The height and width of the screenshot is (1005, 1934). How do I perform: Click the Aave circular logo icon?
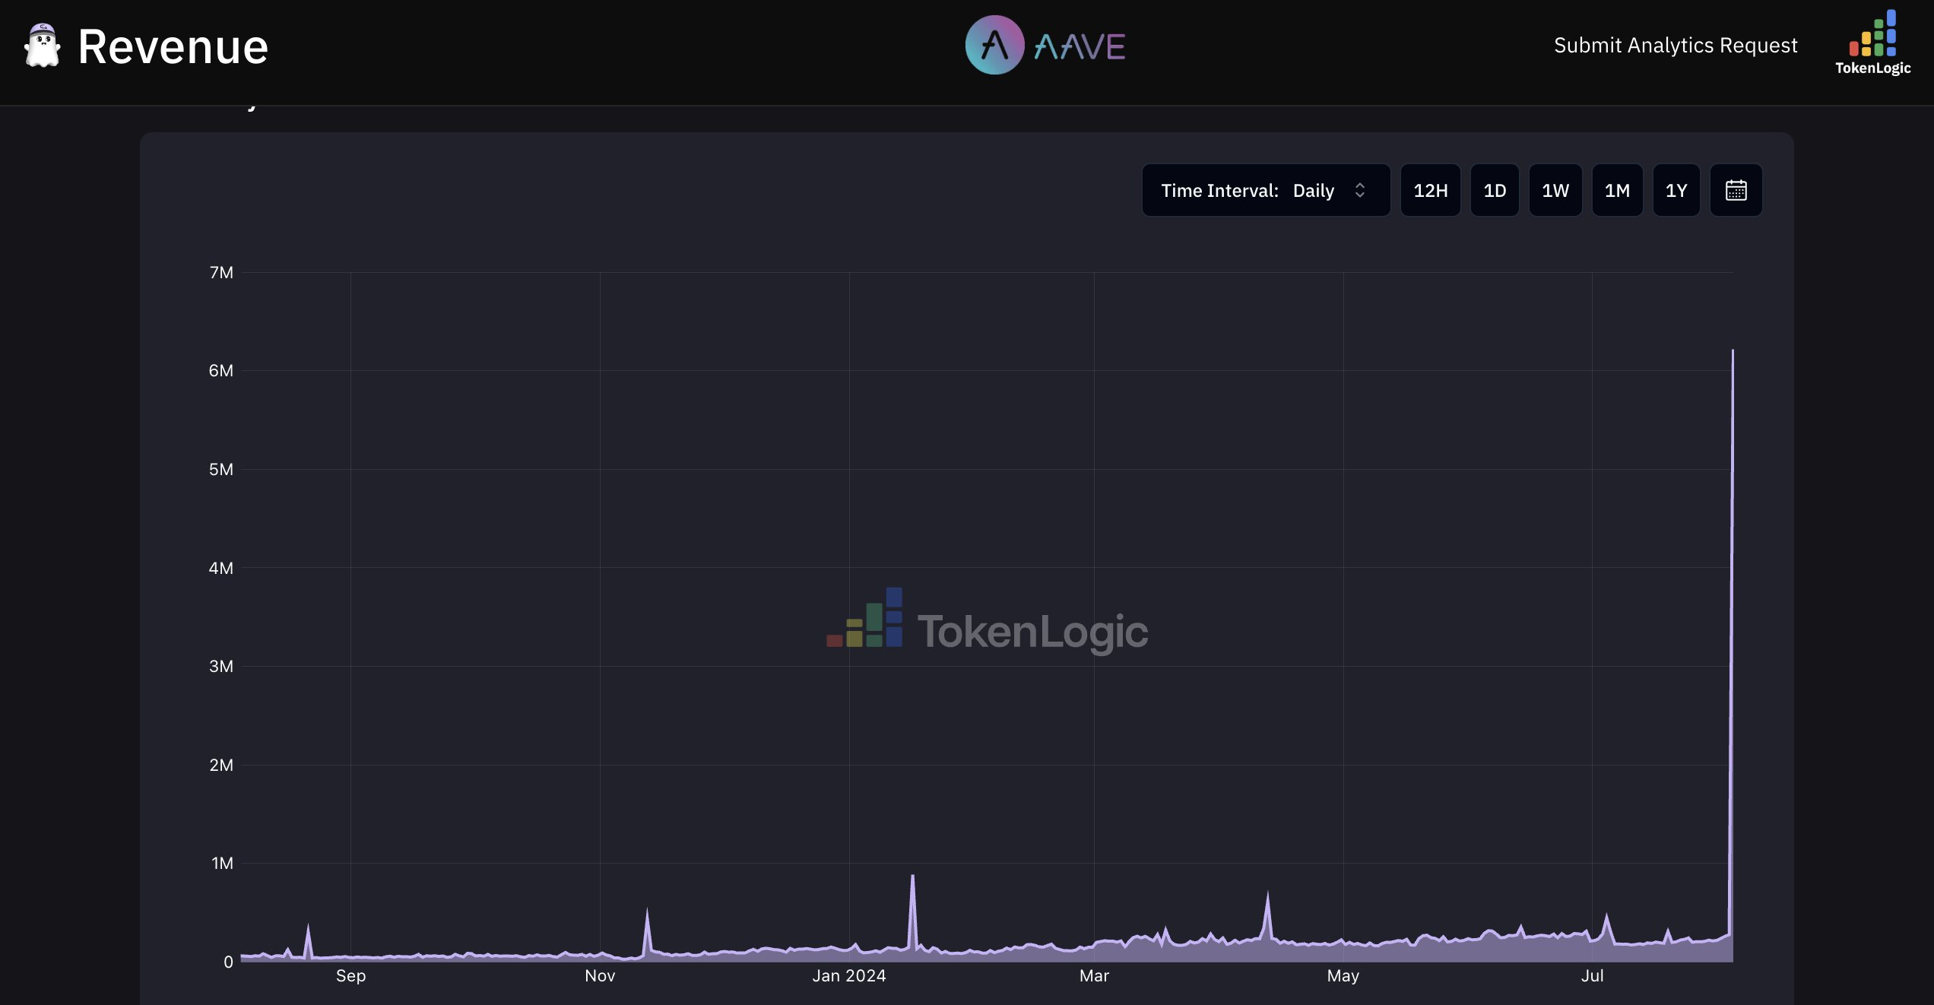994,46
